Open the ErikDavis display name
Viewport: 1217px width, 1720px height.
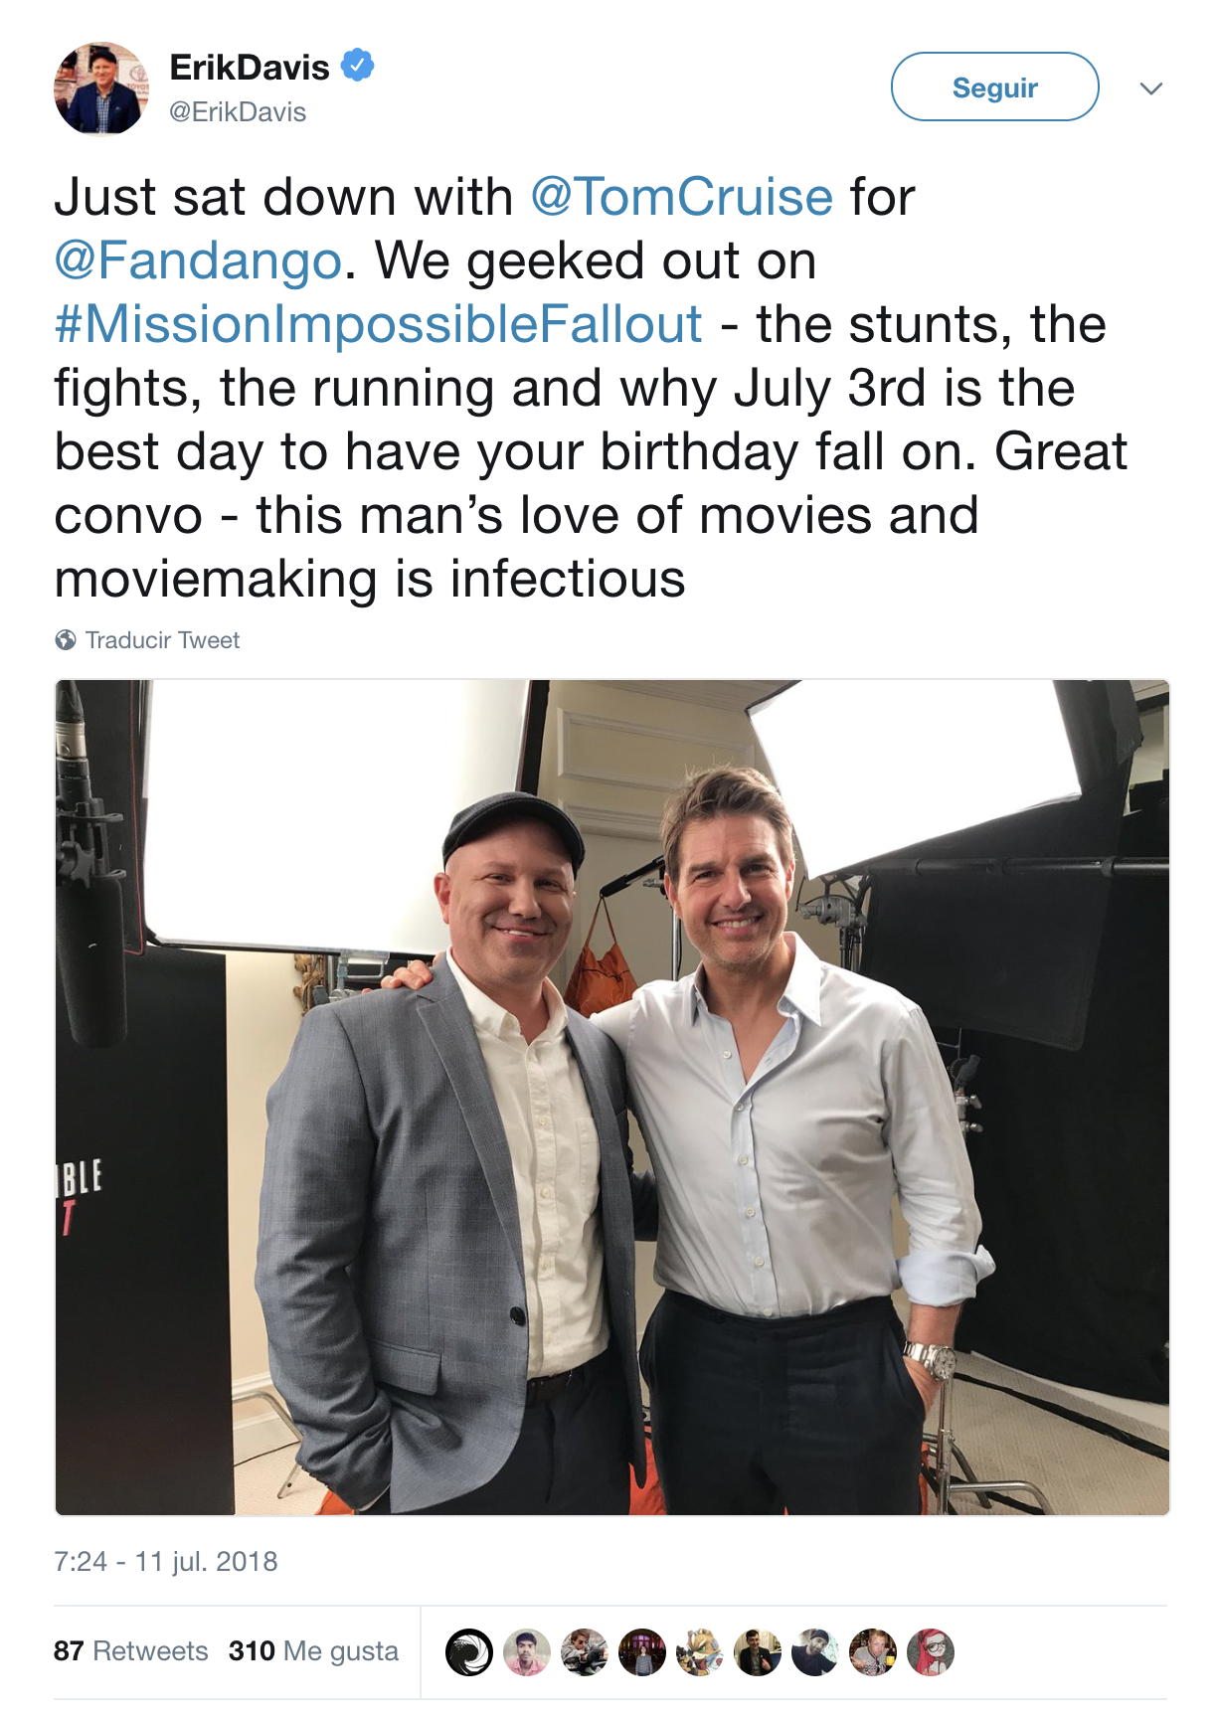[250, 68]
